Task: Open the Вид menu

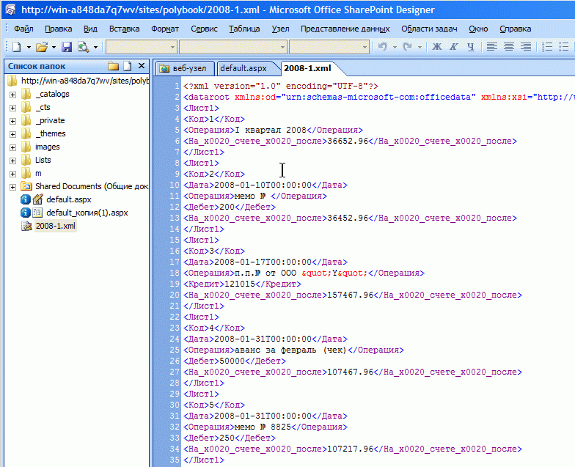Action: 90,29
